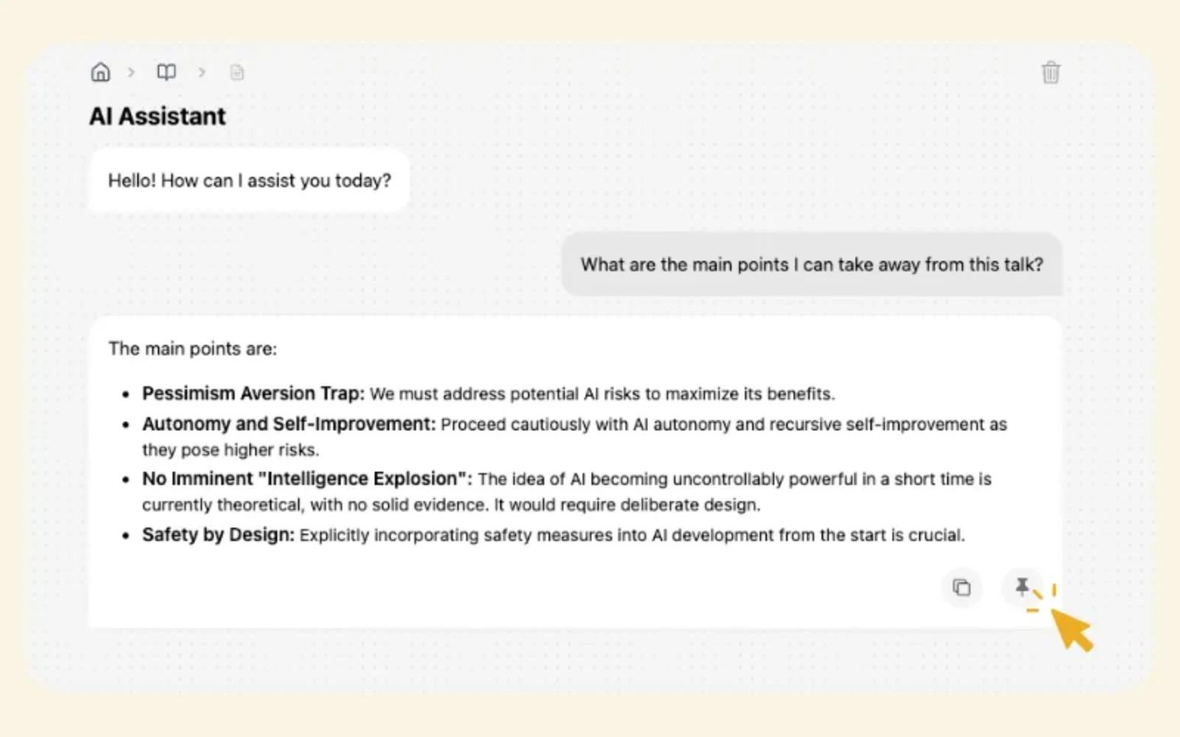Viewport: 1180px width, 737px height.
Task: Click the home icon in the breadcrumb
Action: pos(100,71)
